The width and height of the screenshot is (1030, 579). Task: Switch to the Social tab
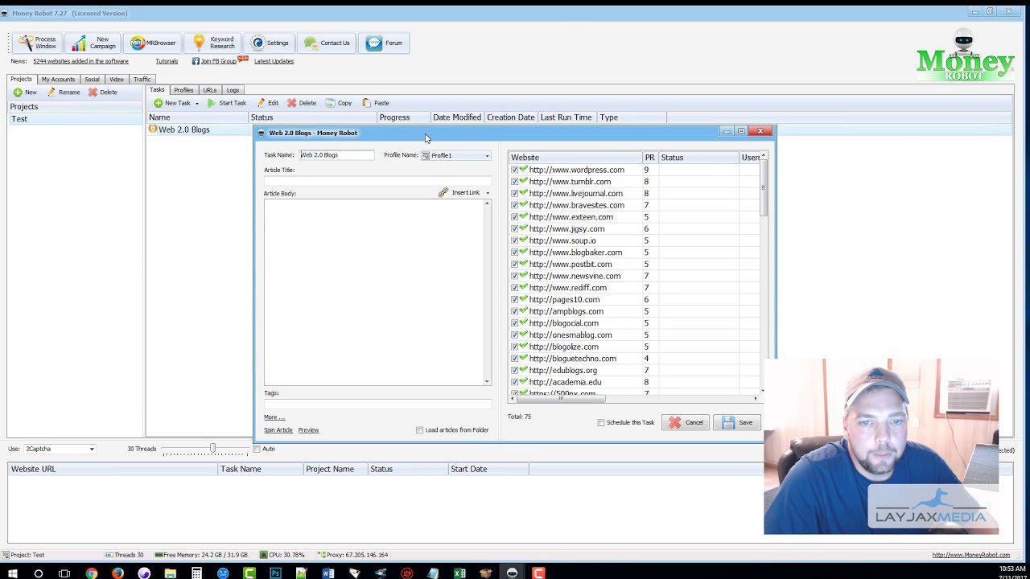click(92, 79)
